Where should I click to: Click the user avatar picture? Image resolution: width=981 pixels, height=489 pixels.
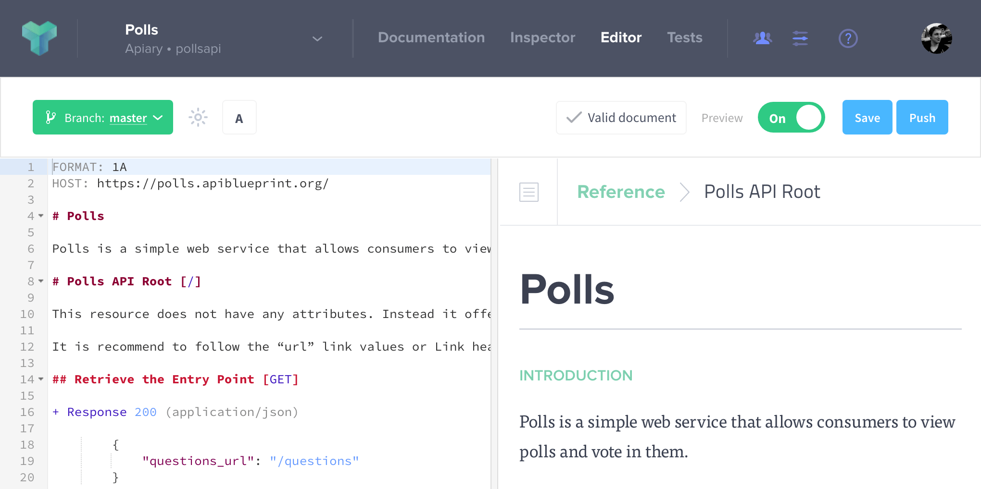(x=936, y=38)
